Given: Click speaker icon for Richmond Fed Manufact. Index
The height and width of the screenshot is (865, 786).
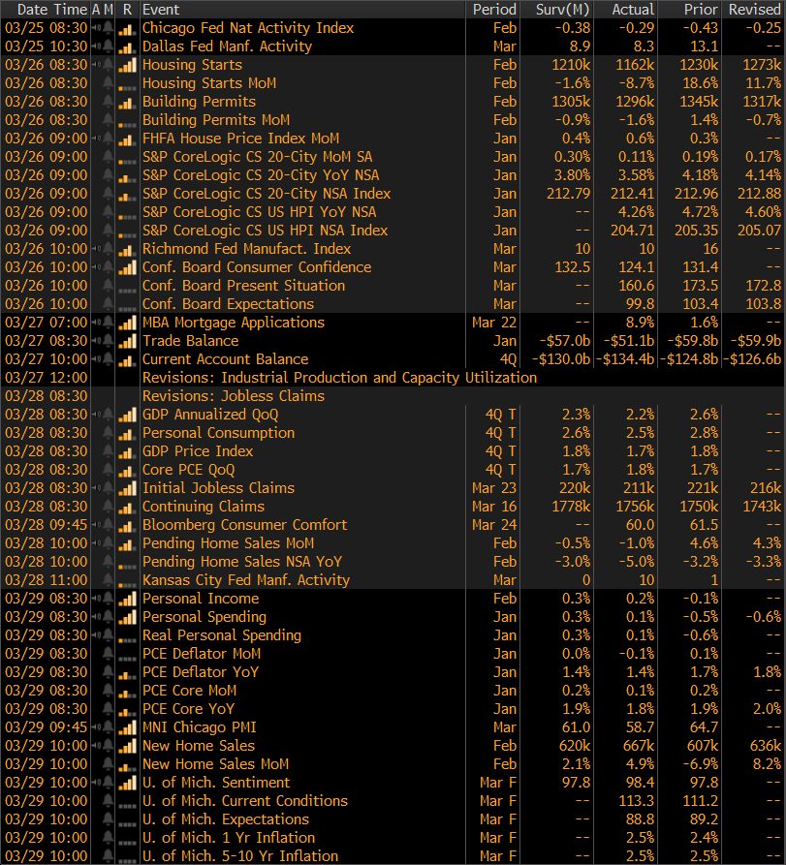Looking at the screenshot, I should [95, 249].
